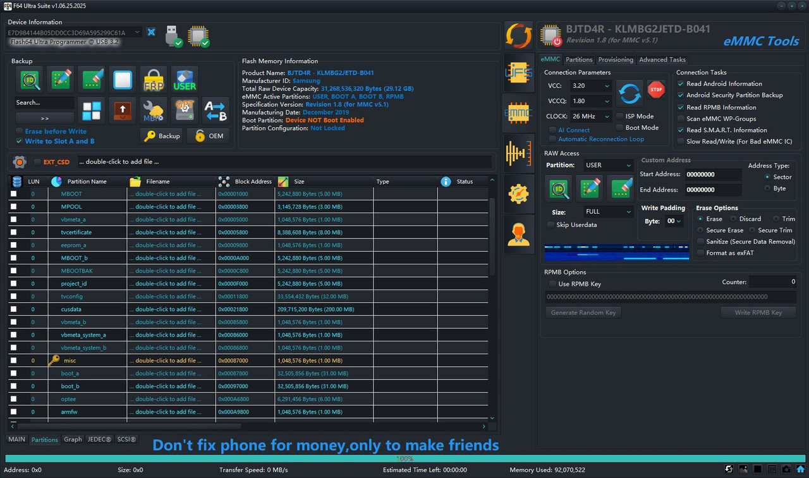Screen dimensions: 809x478
Task: Click the circular orange arrows sidebar icon
Action: tap(519, 35)
